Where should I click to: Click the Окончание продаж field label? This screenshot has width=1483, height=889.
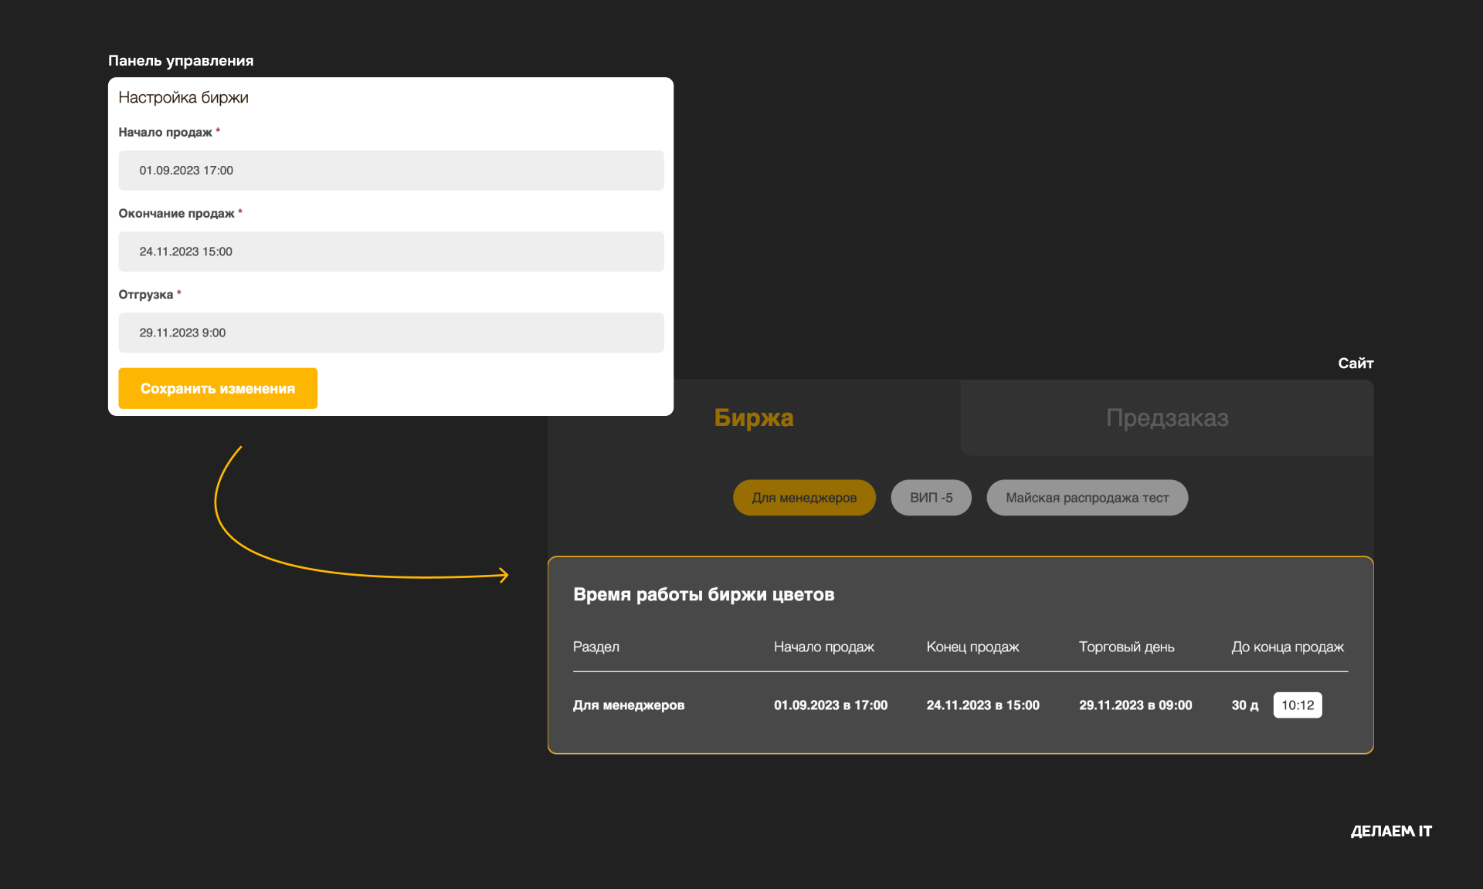coord(176,214)
